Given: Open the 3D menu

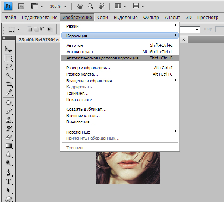Looking at the screenshot, I should coord(189,18).
